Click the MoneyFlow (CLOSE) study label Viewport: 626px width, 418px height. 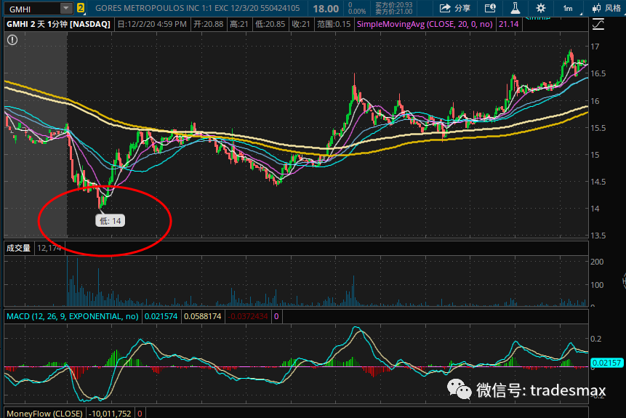click(x=44, y=413)
